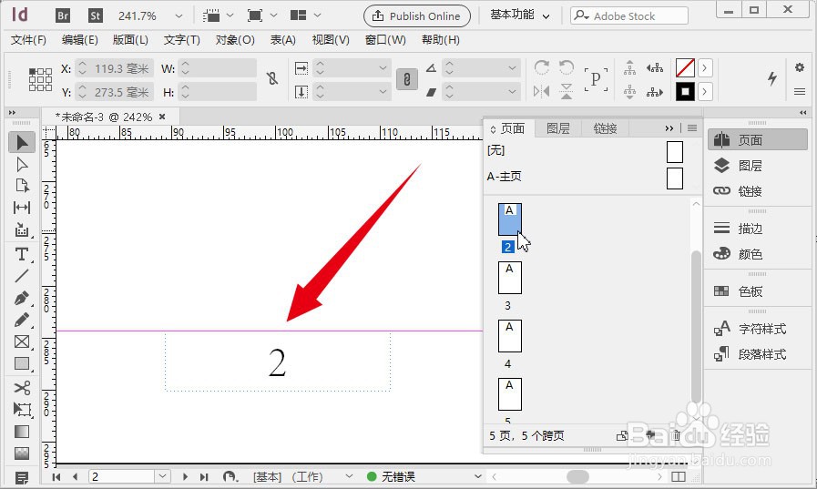This screenshot has width=817, height=489.
Task: Expand the fill swatch options arrow
Action: pyautogui.click(x=704, y=67)
